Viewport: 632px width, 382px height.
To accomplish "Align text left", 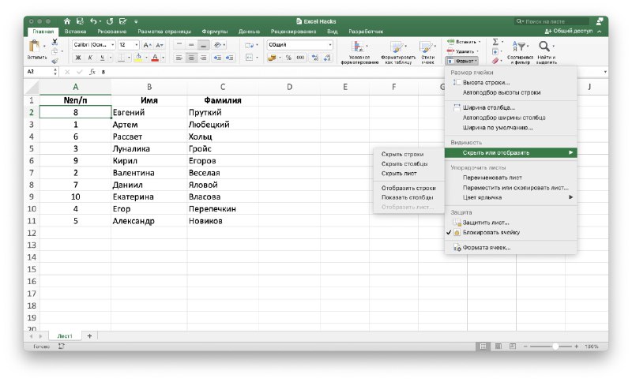I will coord(179,58).
